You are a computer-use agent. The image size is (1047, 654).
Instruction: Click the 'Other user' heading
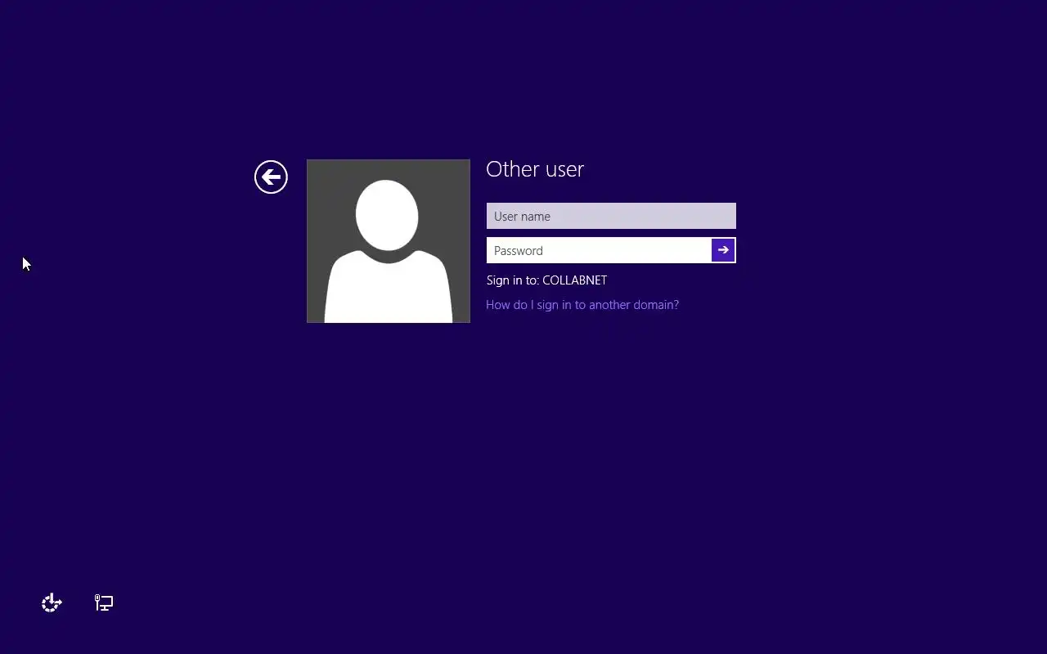(535, 169)
